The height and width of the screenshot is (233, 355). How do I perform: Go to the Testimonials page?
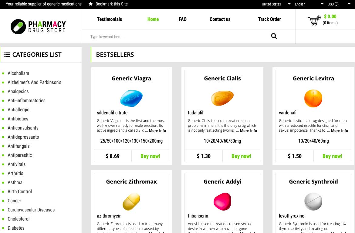[x=110, y=19]
